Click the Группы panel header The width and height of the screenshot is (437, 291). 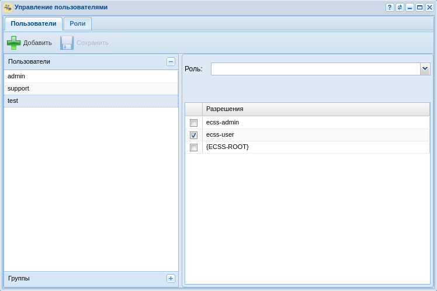pyautogui.click(x=91, y=279)
